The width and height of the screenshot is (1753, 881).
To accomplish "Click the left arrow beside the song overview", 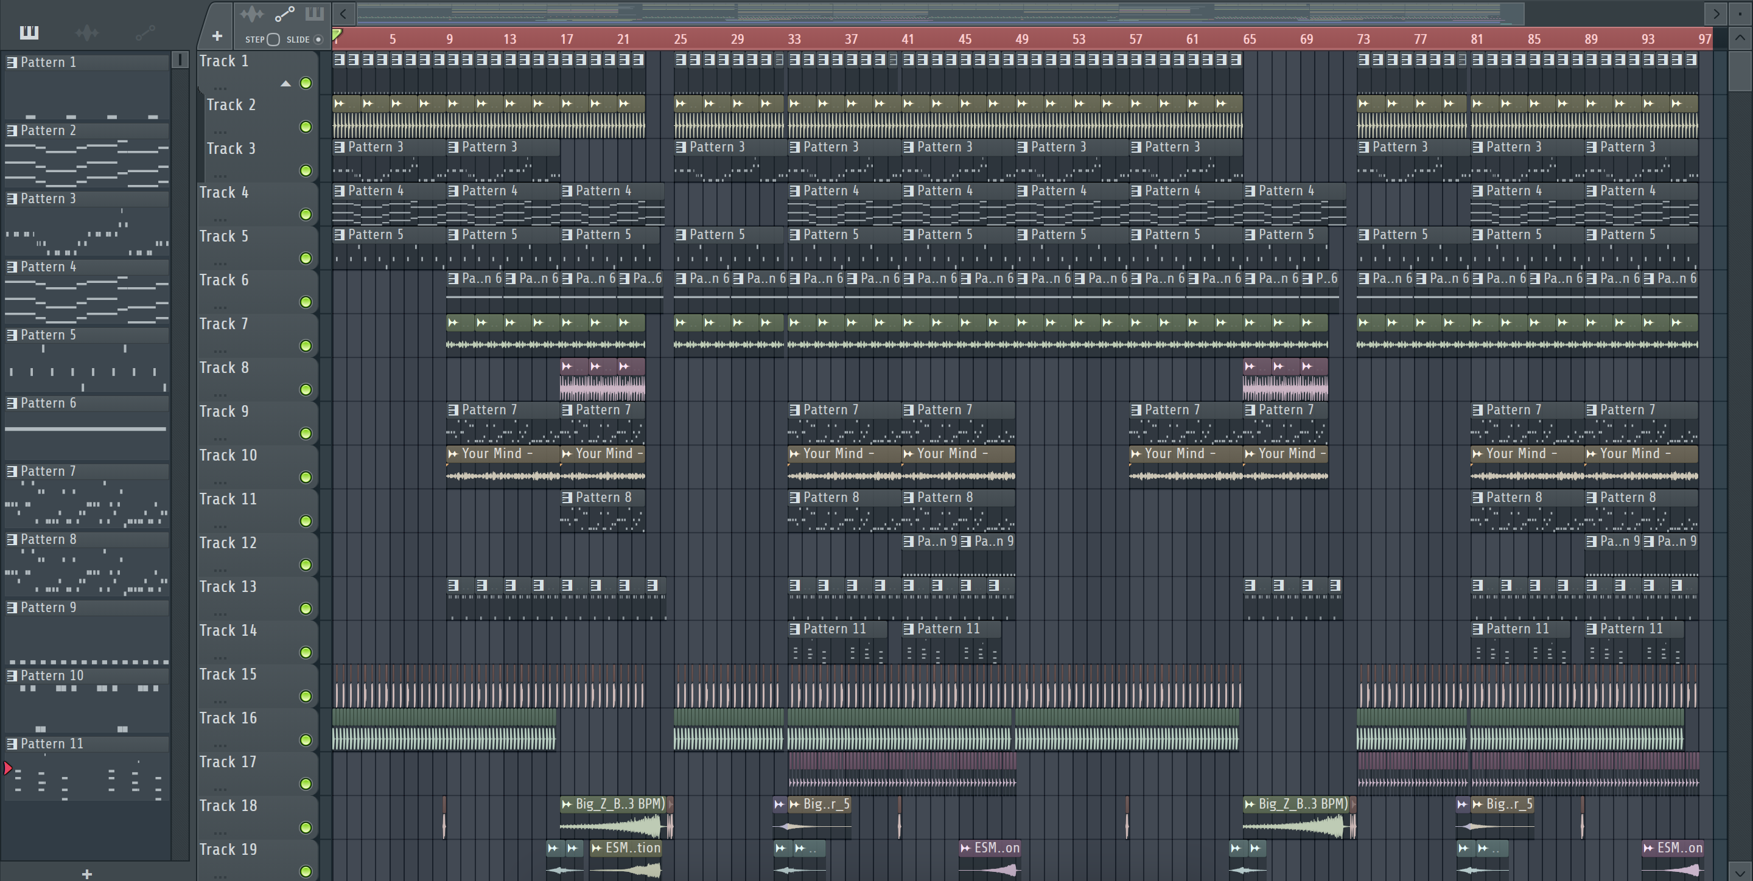I will click(x=344, y=13).
